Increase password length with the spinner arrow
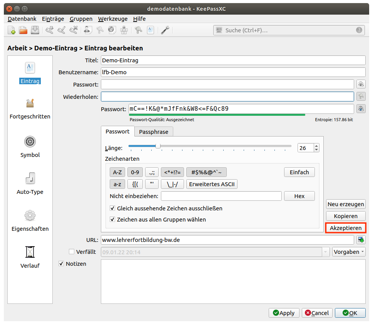The width and height of the screenshot is (373, 325). [x=316, y=146]
